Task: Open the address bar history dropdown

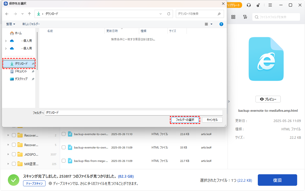Action: point(161,14)
